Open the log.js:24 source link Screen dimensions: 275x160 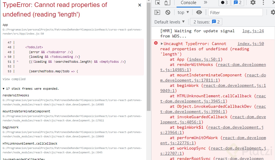253,31
